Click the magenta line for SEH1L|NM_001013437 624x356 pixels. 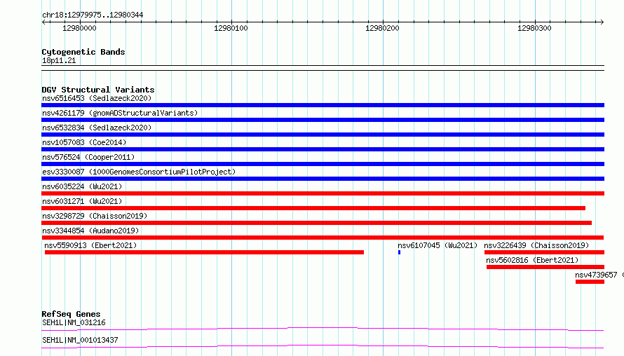pyautogui.click(x=323, y=346)
